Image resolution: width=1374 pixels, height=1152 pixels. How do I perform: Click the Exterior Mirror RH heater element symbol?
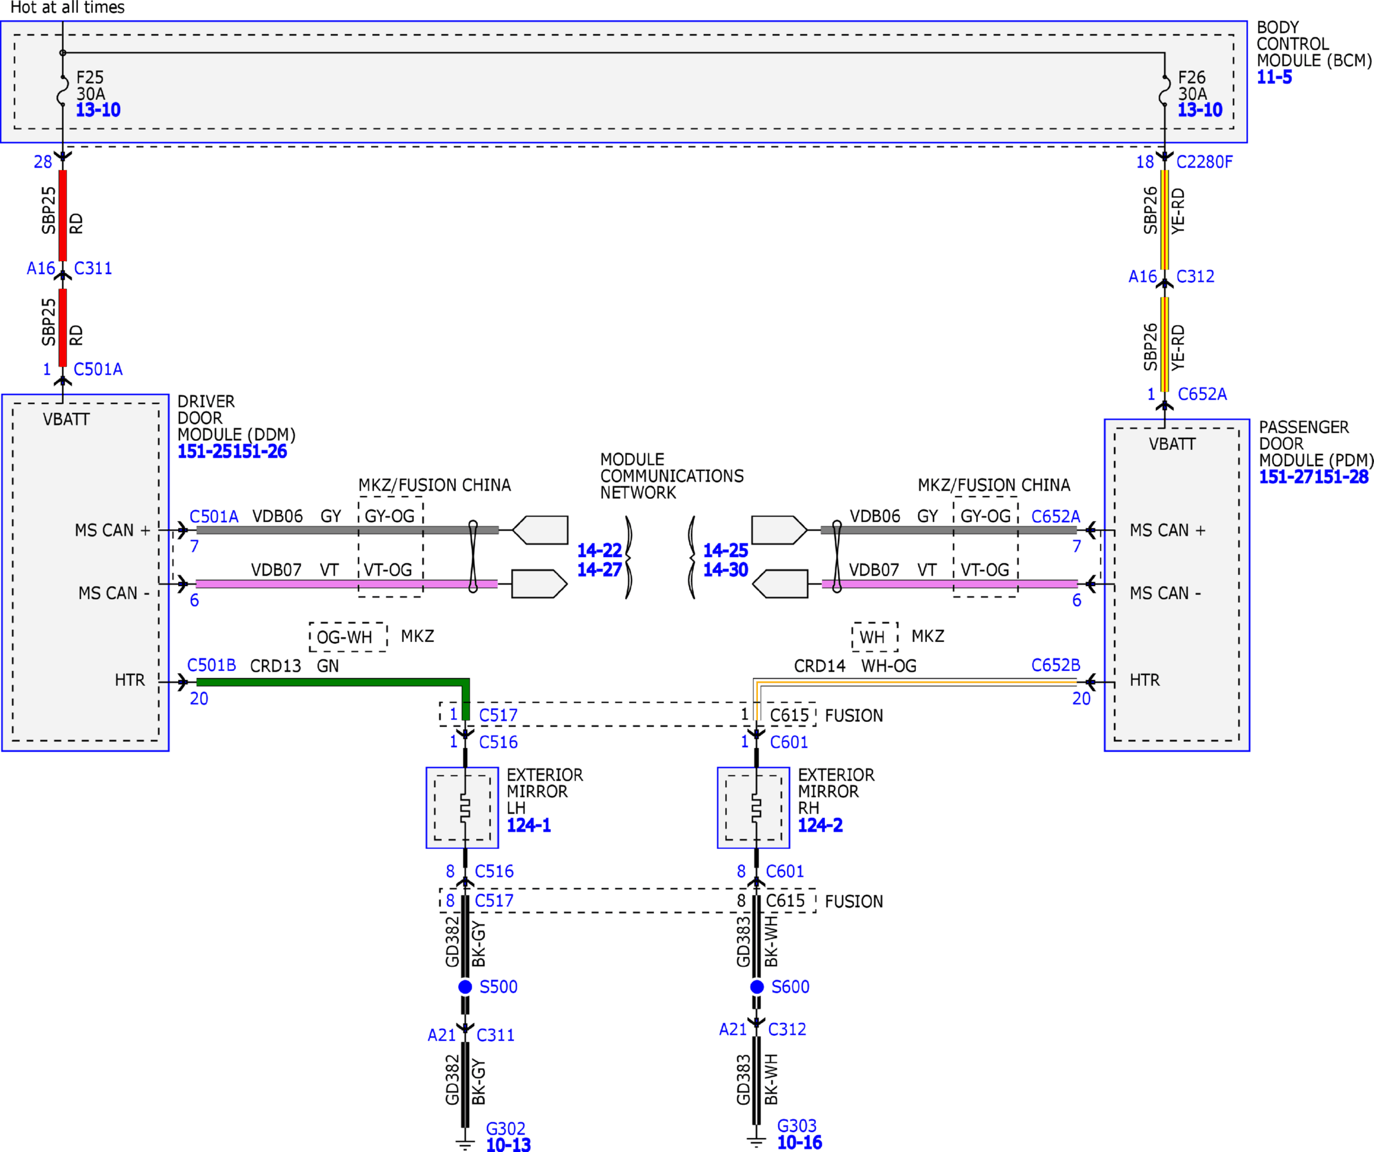(x=756, y=808)
